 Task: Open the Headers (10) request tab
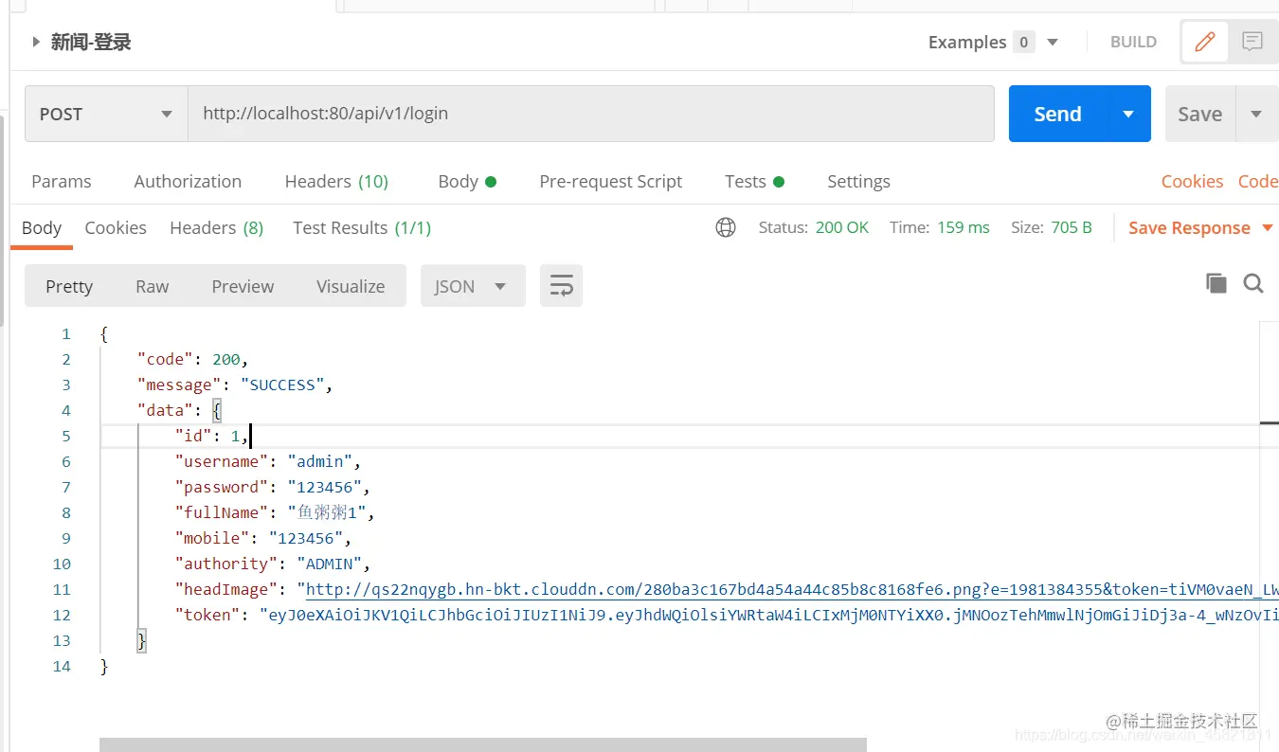click(x=336, y=181)
